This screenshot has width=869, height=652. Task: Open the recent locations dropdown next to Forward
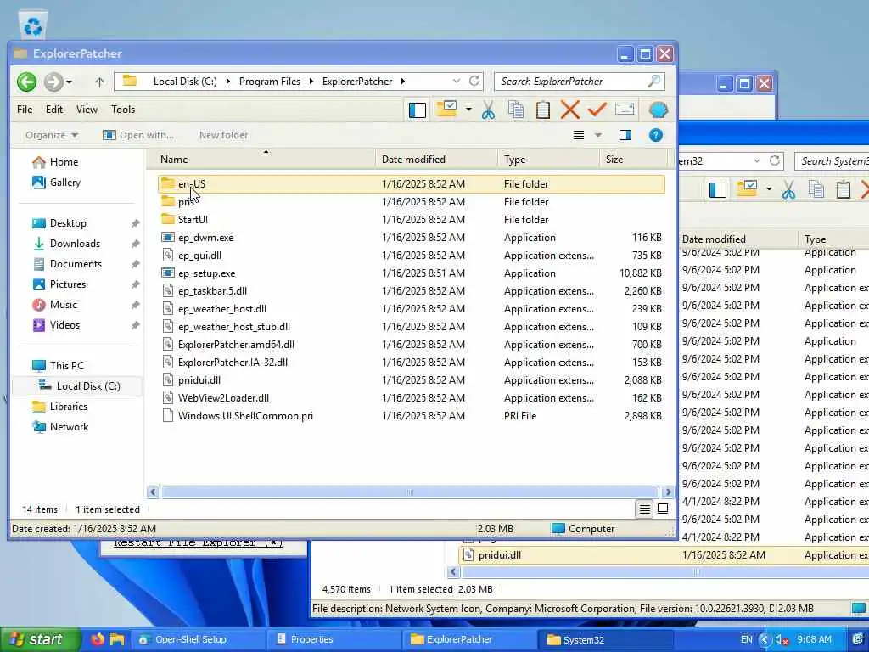70,82
